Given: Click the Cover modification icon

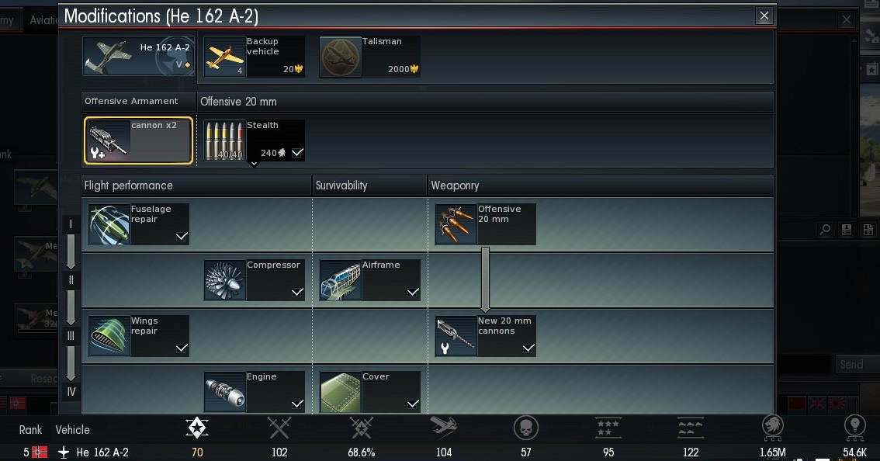Looking at the screenshot, I should pyautogui.click(x=340, y=392).
